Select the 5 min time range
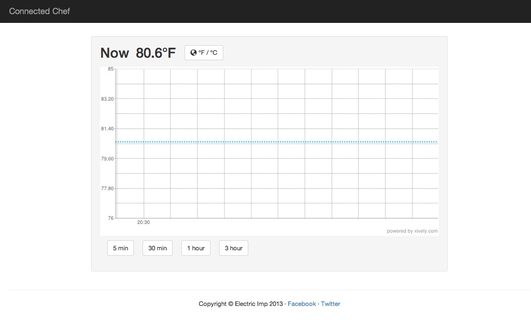Image resolution: width=531 pixels, height=335 pixels. pos(120,248)
